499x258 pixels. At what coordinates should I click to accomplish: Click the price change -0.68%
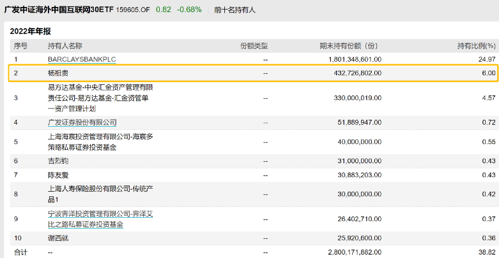coord(189,10)
